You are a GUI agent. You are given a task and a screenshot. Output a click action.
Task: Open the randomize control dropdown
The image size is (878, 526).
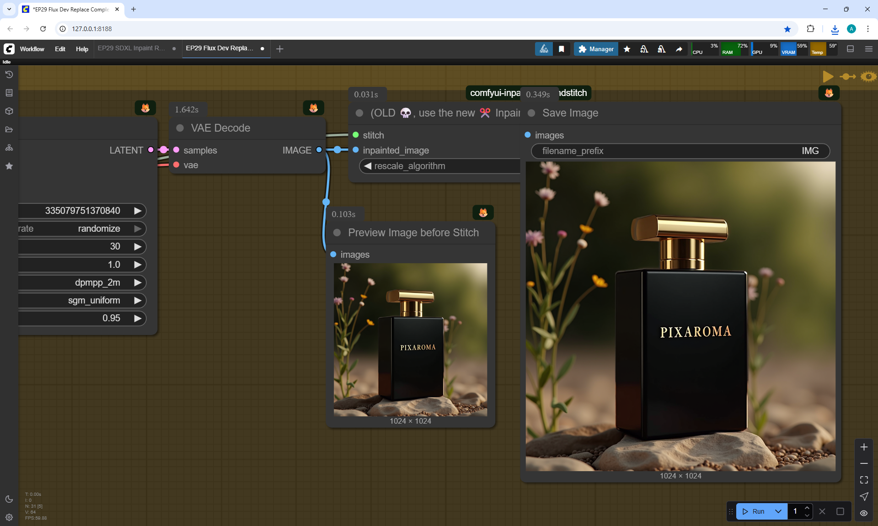click(99, 228)
